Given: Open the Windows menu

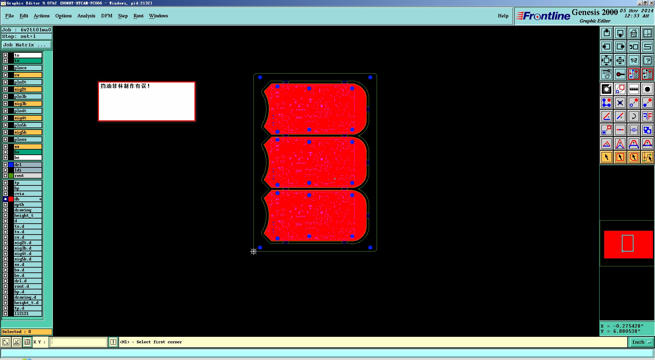Looking at the screenshot, I should point(159,16).
